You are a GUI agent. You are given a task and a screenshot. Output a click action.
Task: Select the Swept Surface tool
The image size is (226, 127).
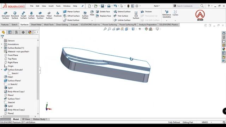tap(23, 15)
